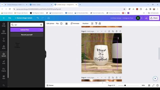Hide Page 4 with eye icon
Image resolution: width=160 pixels, height=90 pixels.
coord(105,77)
